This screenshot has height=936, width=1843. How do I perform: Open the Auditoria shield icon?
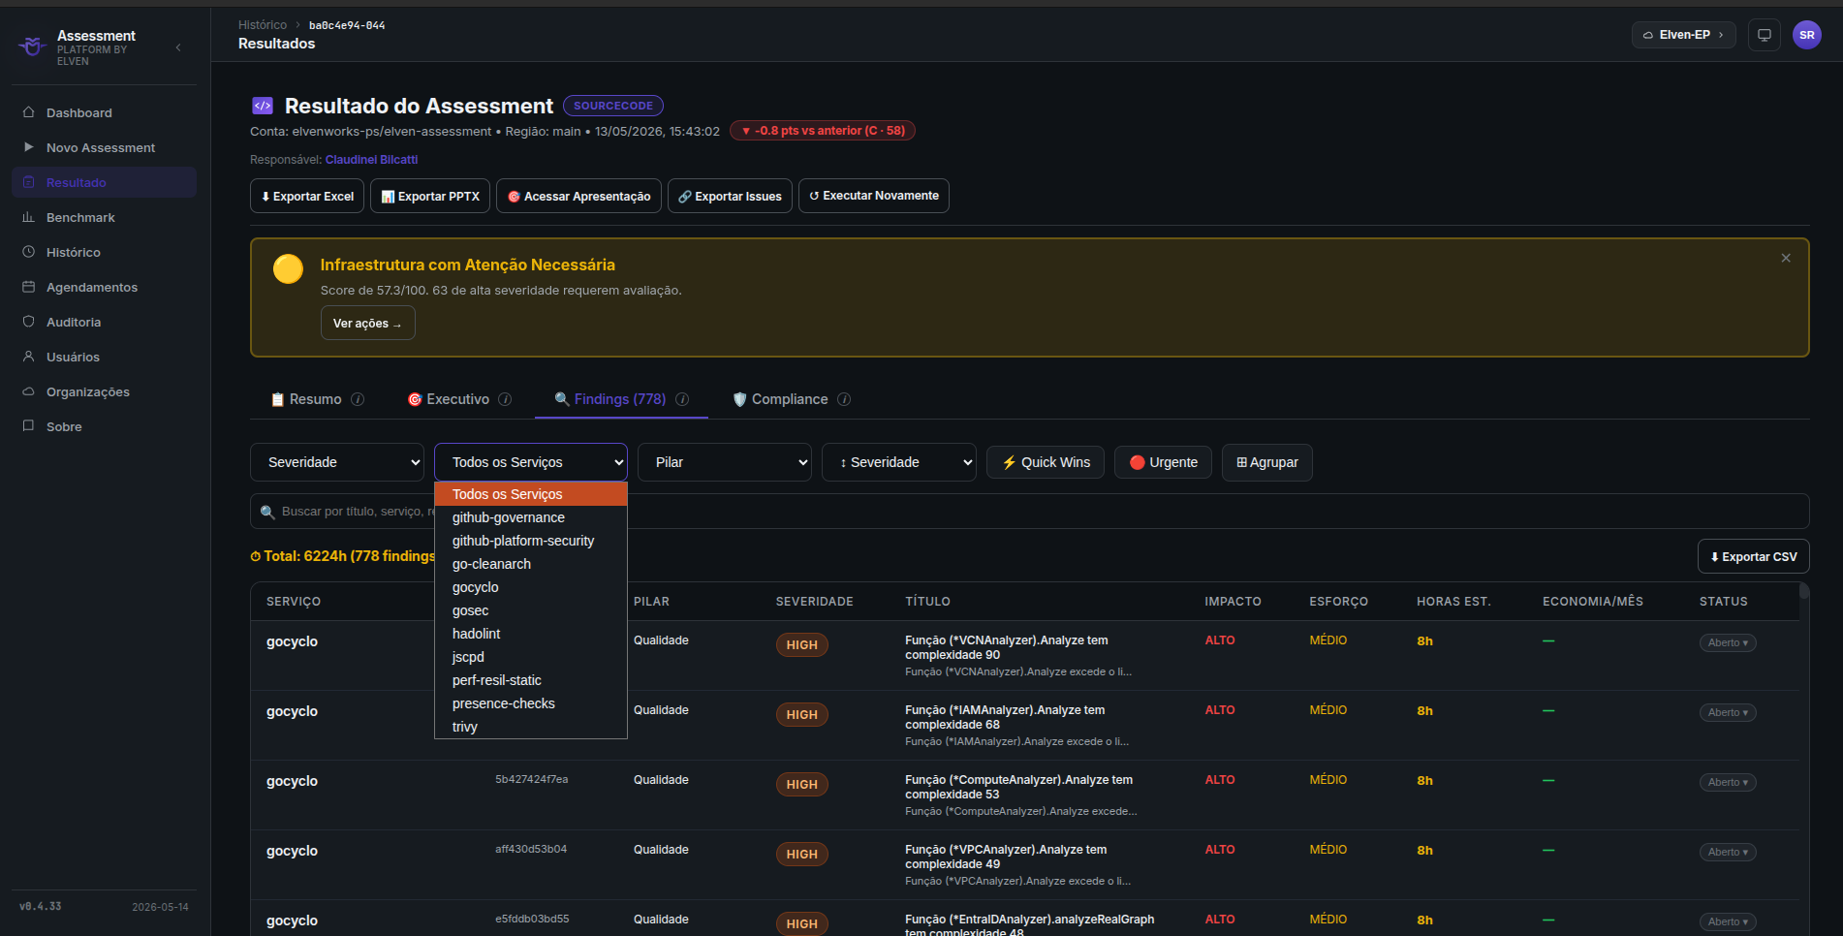tap(29, 322)
